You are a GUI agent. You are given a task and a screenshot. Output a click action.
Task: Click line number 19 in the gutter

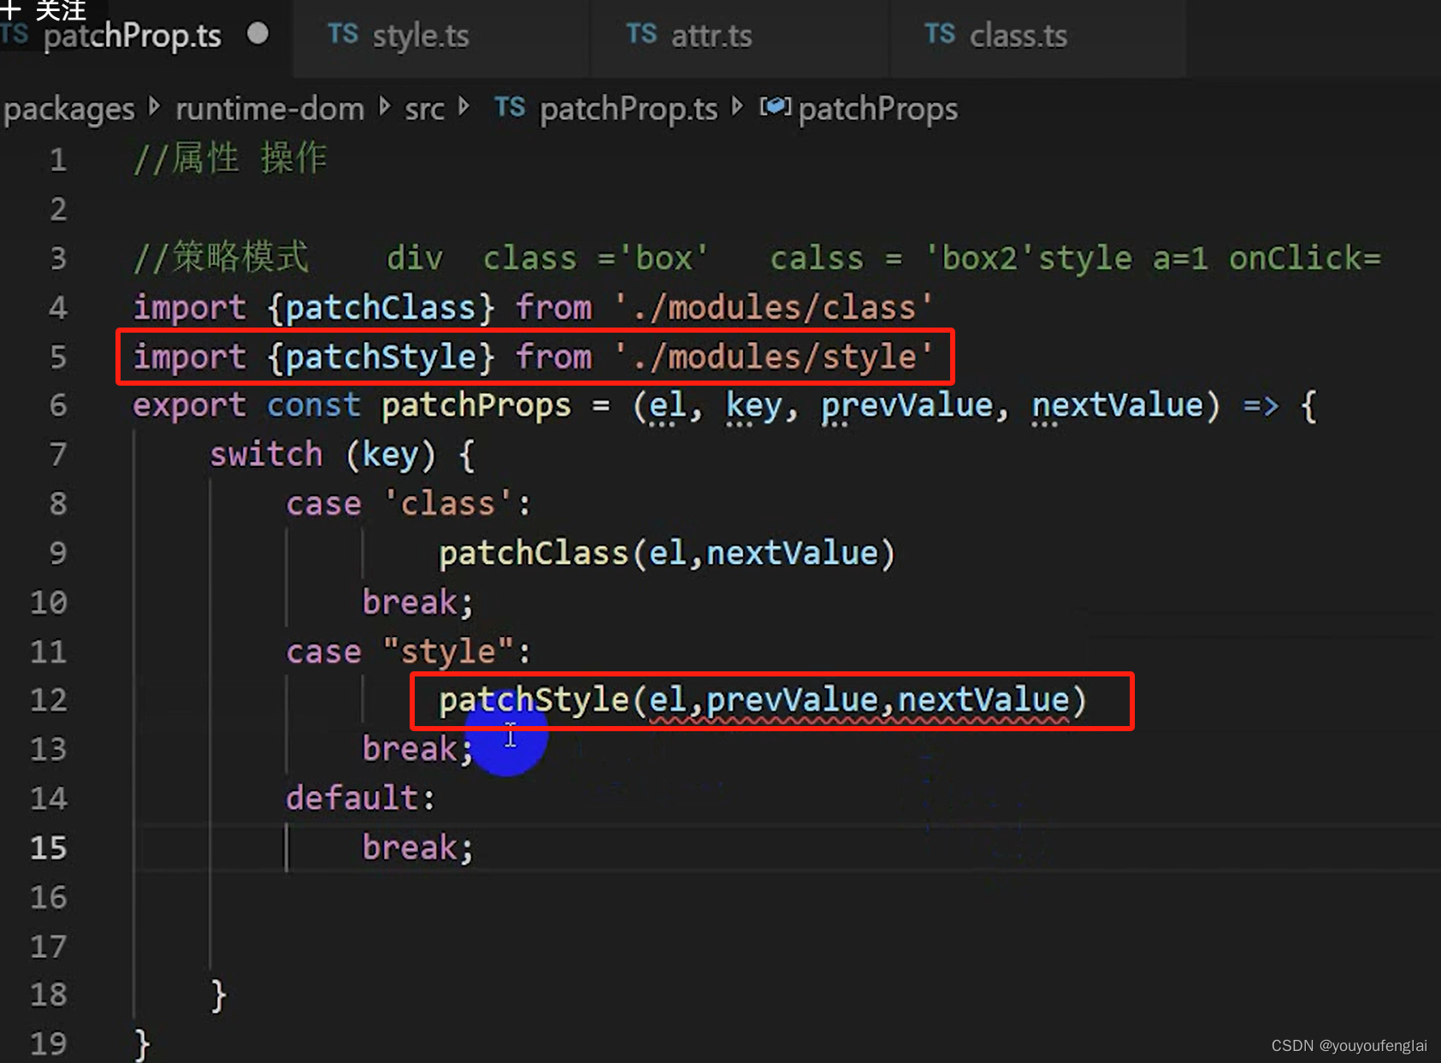[49, 1043]
